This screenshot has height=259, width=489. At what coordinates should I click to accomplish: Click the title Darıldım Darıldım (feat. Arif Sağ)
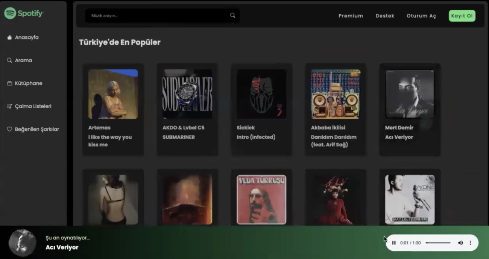point(334,141)
